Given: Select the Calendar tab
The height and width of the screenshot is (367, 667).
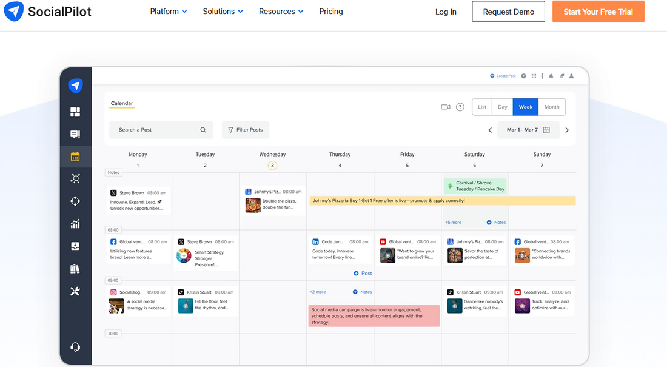Looking at the screenshot, I should 122,104.
